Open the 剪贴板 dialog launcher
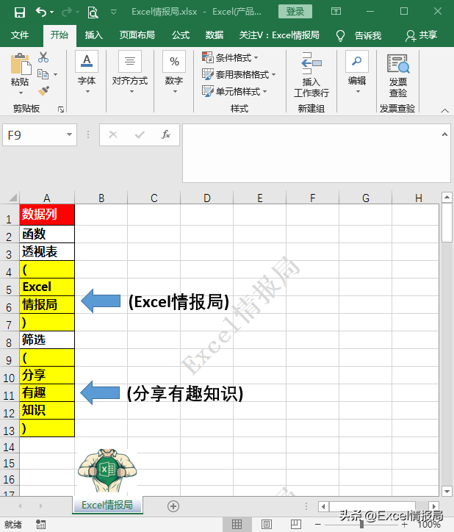Screen dimensions: 454x532 click(61, 109)
